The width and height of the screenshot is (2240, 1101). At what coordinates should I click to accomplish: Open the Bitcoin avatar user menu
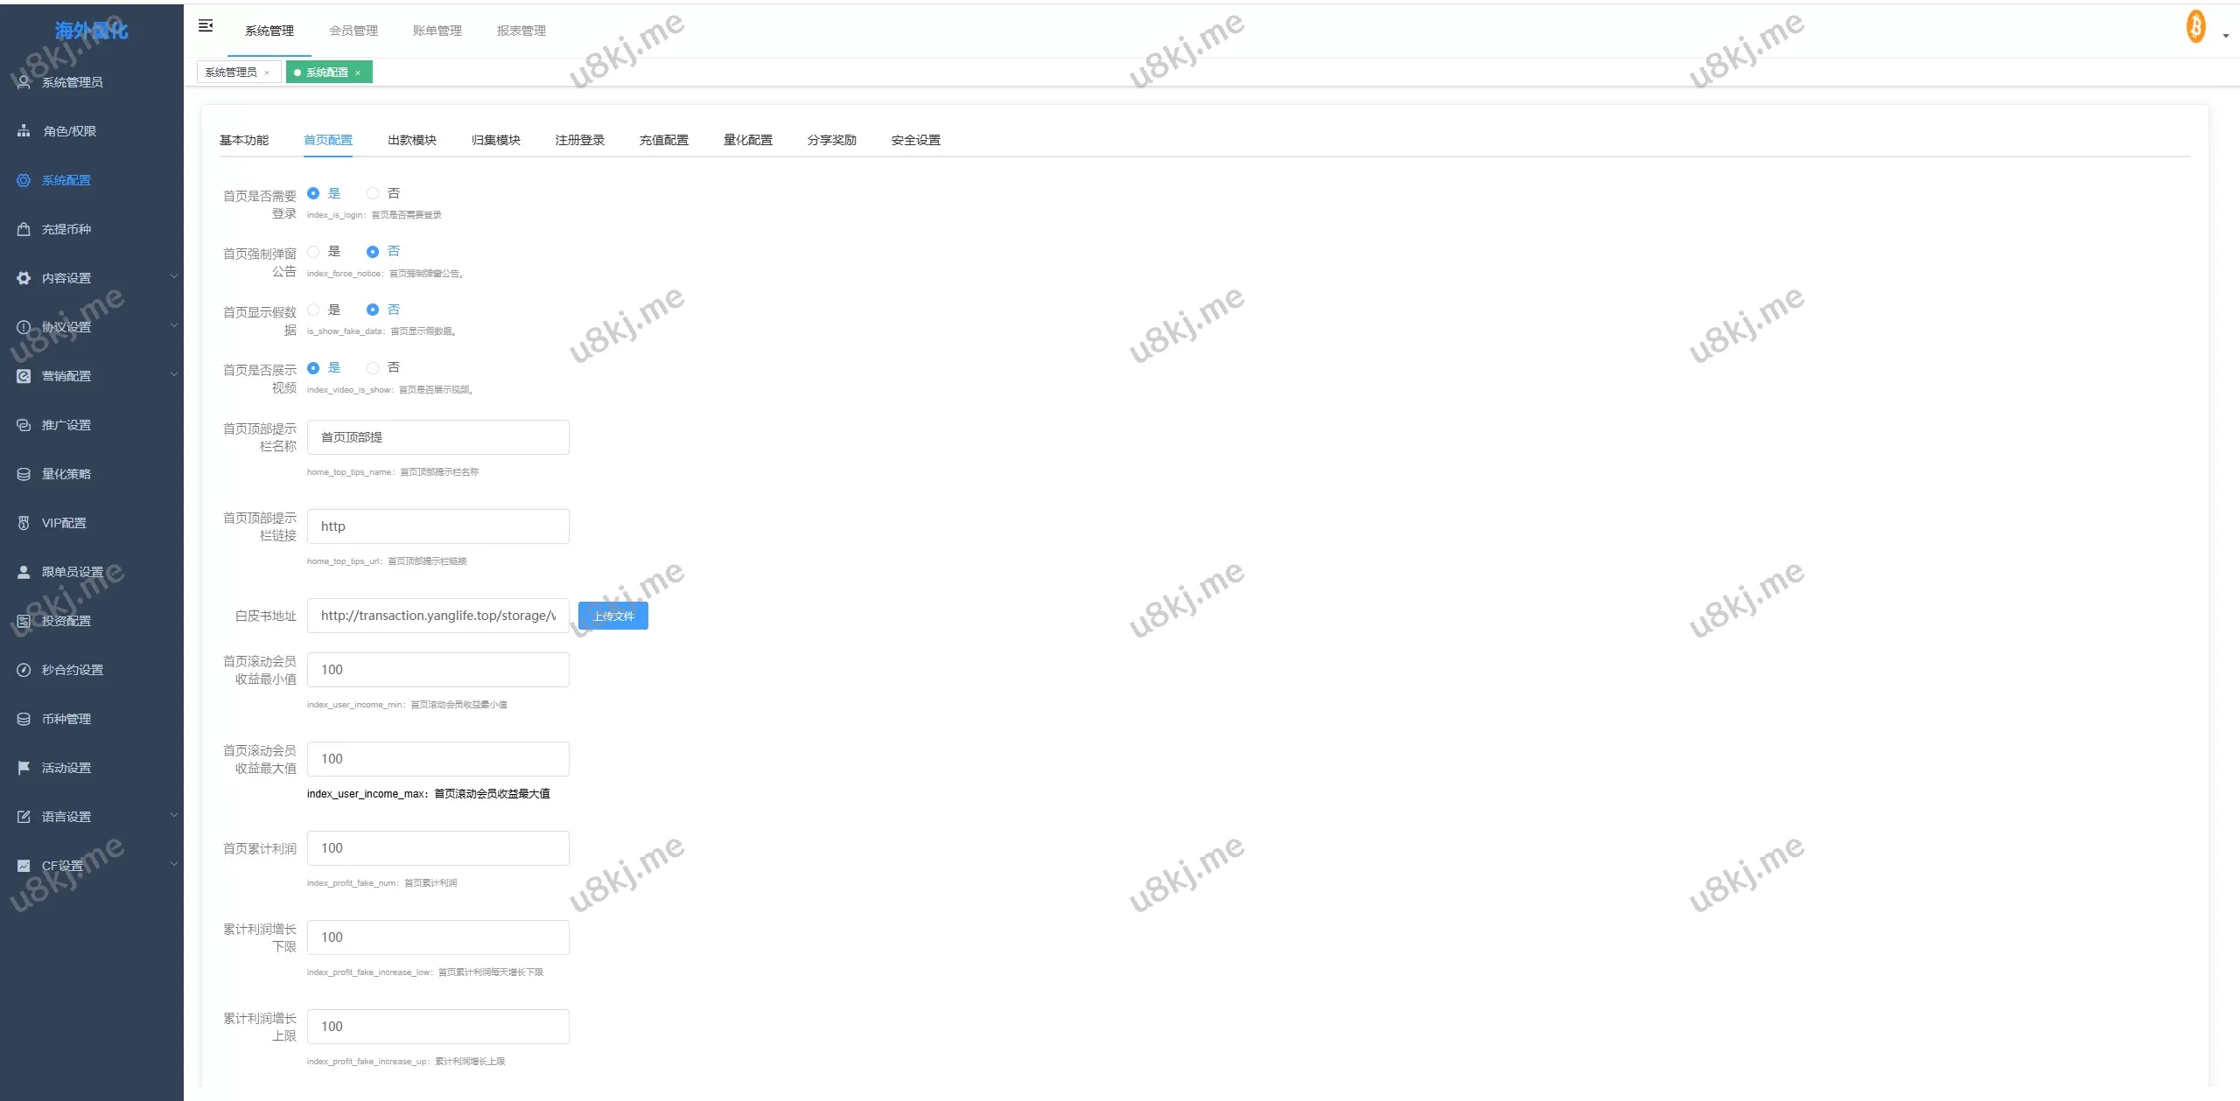tap(2196, 28)
